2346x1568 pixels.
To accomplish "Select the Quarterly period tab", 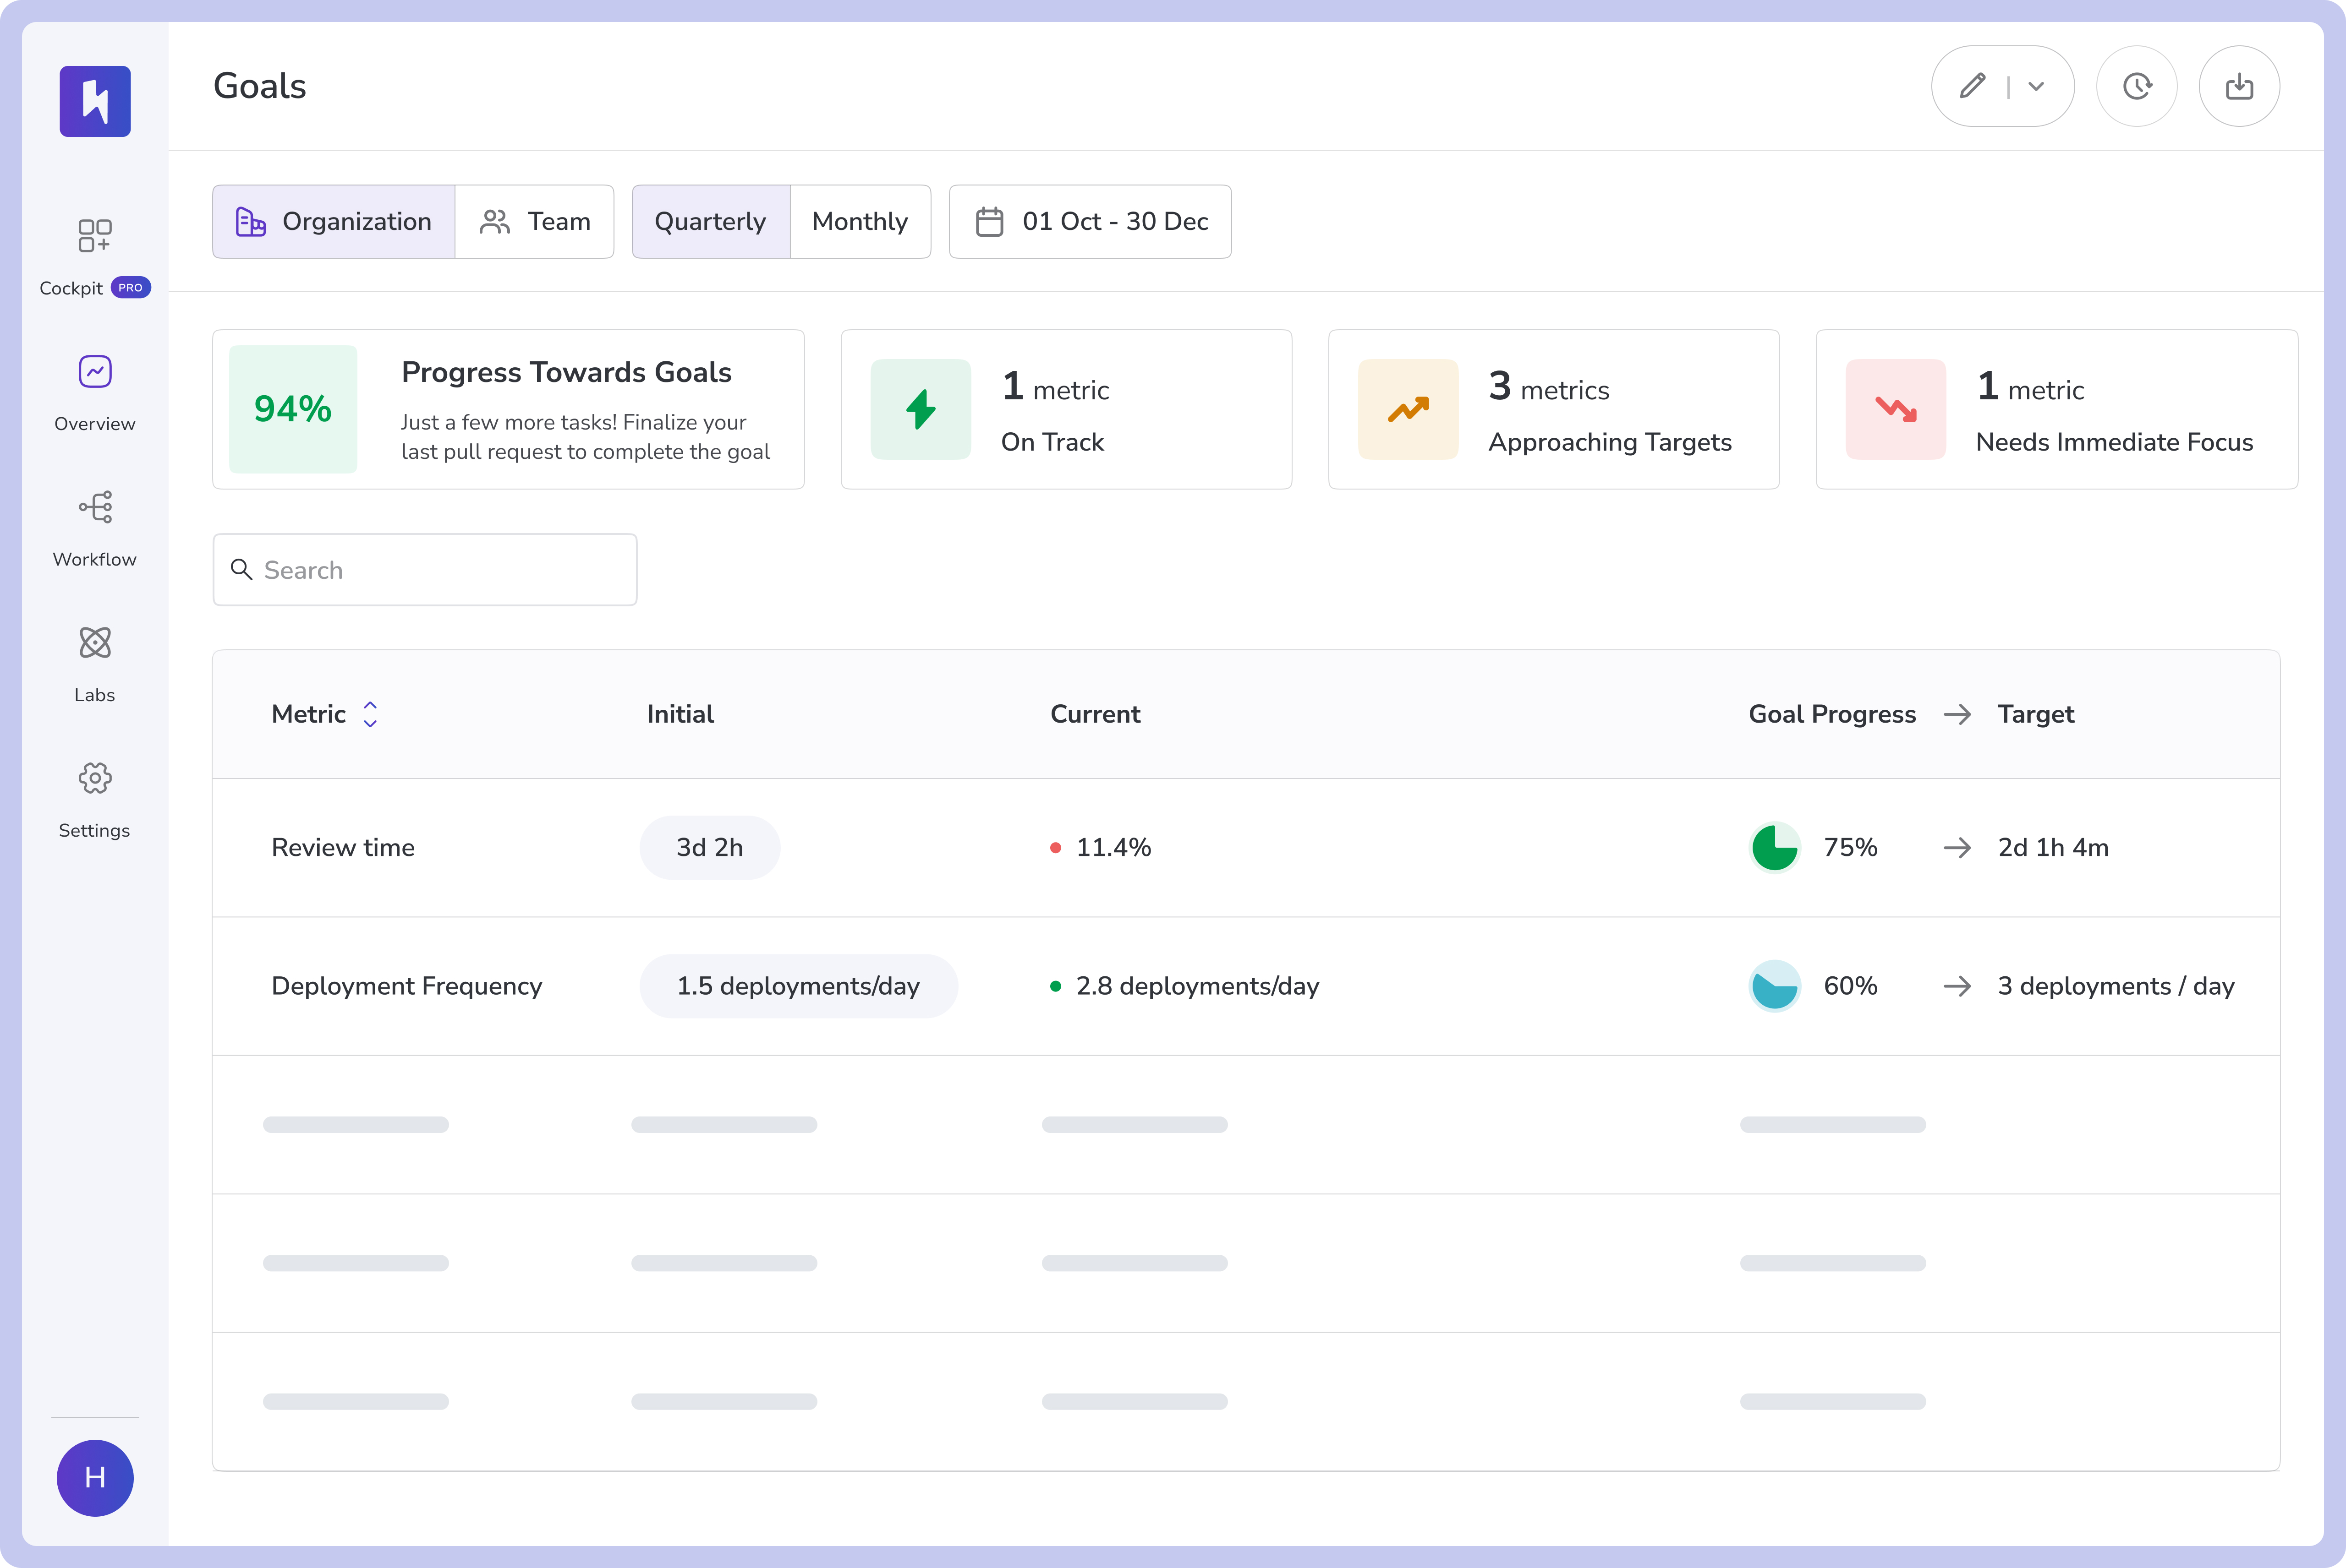I will pyautogui.click(x=710, y=221).
